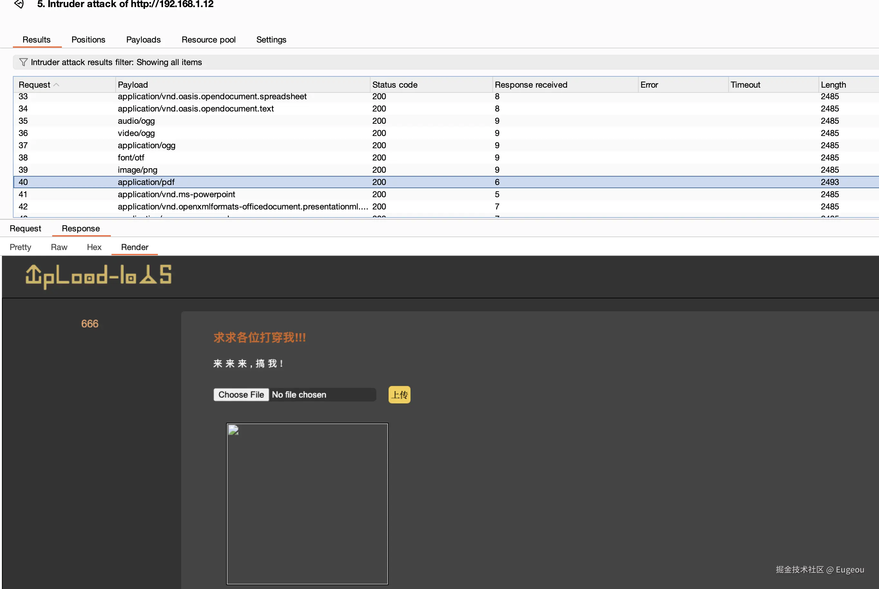879x589 pixels.
Task: Switch to the Payloads tab
Action: click(x=143, y=40)
